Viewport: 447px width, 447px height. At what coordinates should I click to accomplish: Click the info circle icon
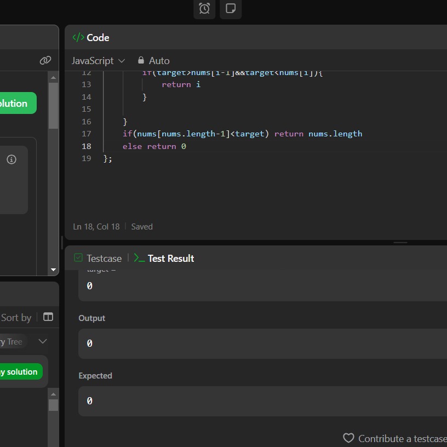click(12, 159)
